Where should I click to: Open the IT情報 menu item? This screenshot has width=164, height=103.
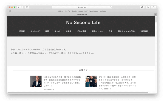(x=22, y=31)
